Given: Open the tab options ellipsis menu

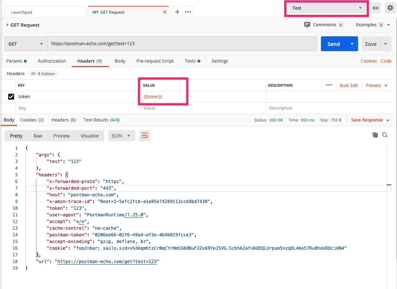Looking at the screenshot, I should pos(188,12).
